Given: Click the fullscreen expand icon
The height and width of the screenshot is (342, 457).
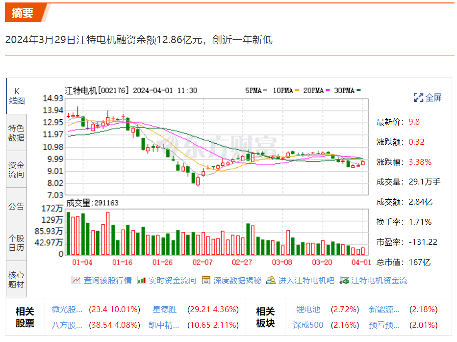Looking at the screenshot, I should click(x=419, y=97).
